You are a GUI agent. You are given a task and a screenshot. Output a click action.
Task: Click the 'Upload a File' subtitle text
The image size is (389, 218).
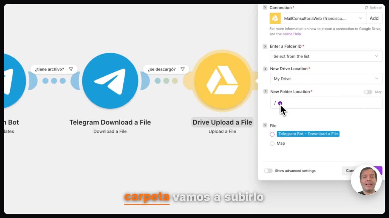(x=222, y=131)
